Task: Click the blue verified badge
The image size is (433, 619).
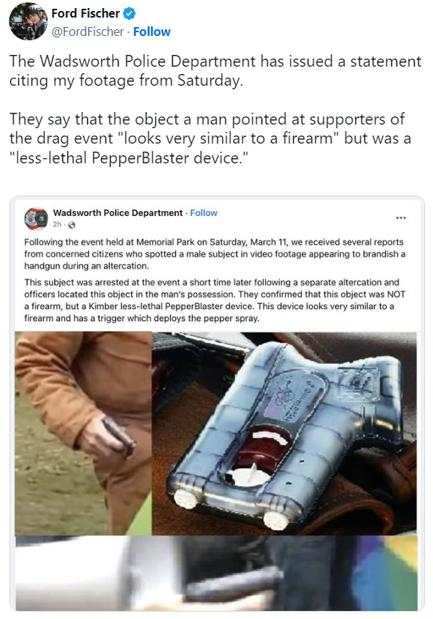Action: pyautogui.click(x=129, y=14)
